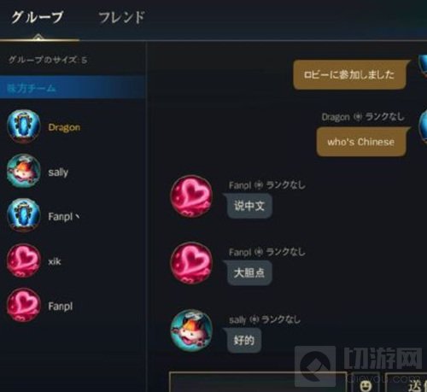Image resolution: width=427 pixels, height=392 pixels.
Task: Select player name Dragon in the list
Action: (64, 127)
